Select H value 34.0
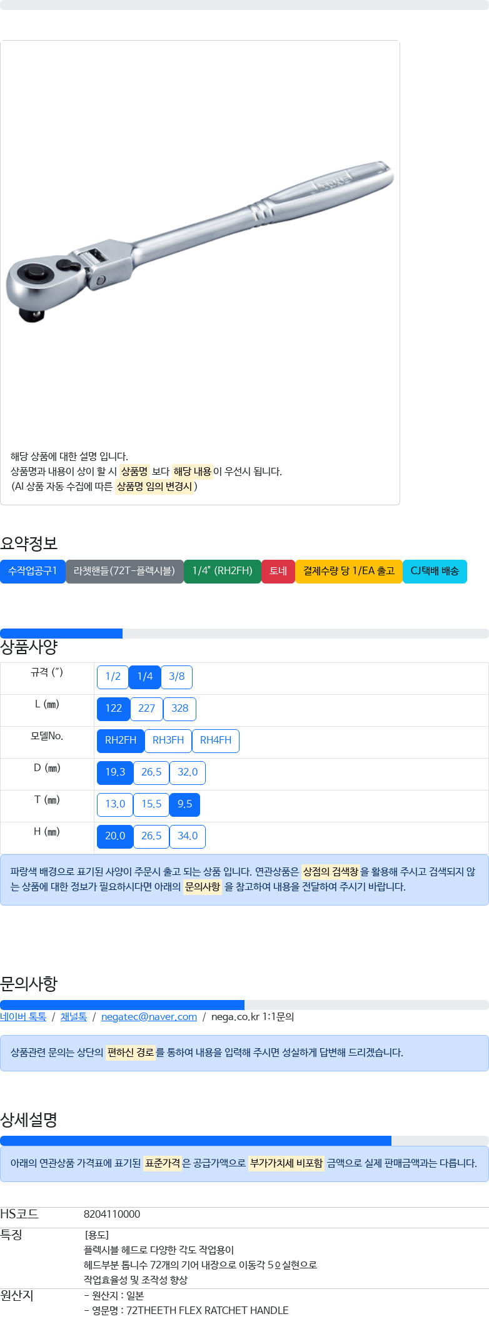Viewport: 489px width, 1319px height. coord(188,836)
